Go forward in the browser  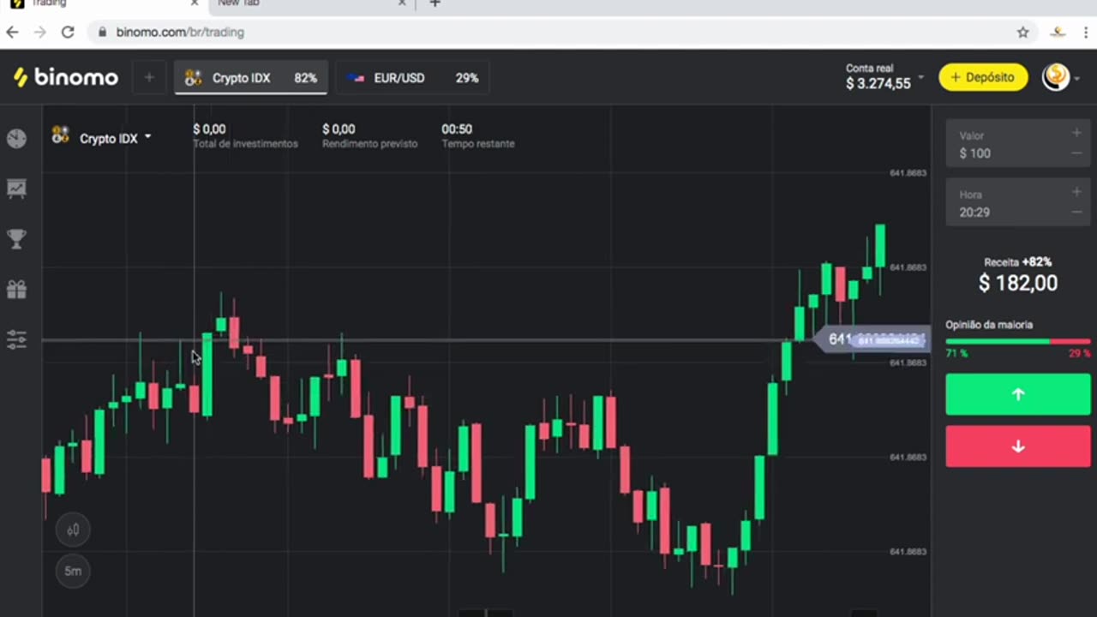[x=39, y=32]
